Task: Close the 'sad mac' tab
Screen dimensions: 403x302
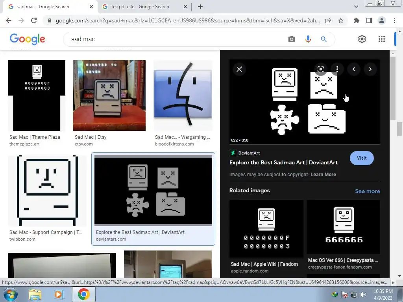Action: pos(91,7)
